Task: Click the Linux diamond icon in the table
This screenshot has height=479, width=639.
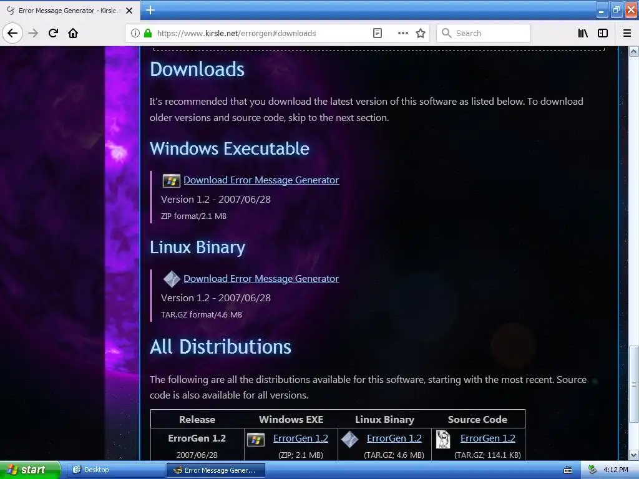Action: click(349, 440)
